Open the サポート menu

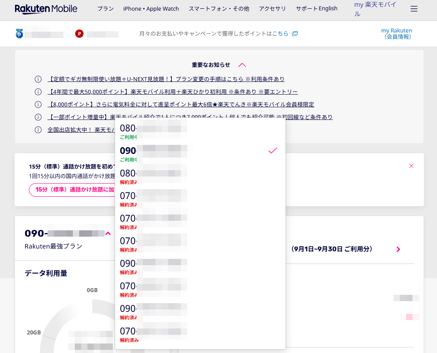(x=306, y=9)
